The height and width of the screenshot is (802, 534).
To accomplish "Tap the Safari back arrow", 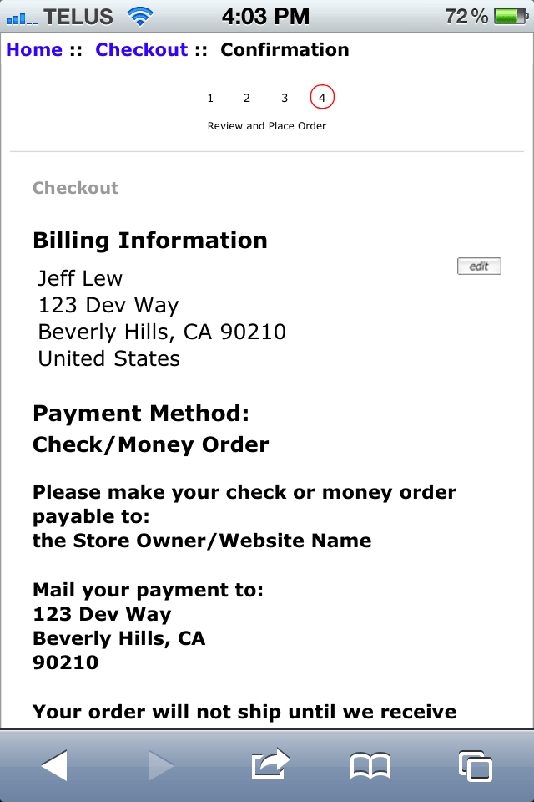I will (54, 764).
